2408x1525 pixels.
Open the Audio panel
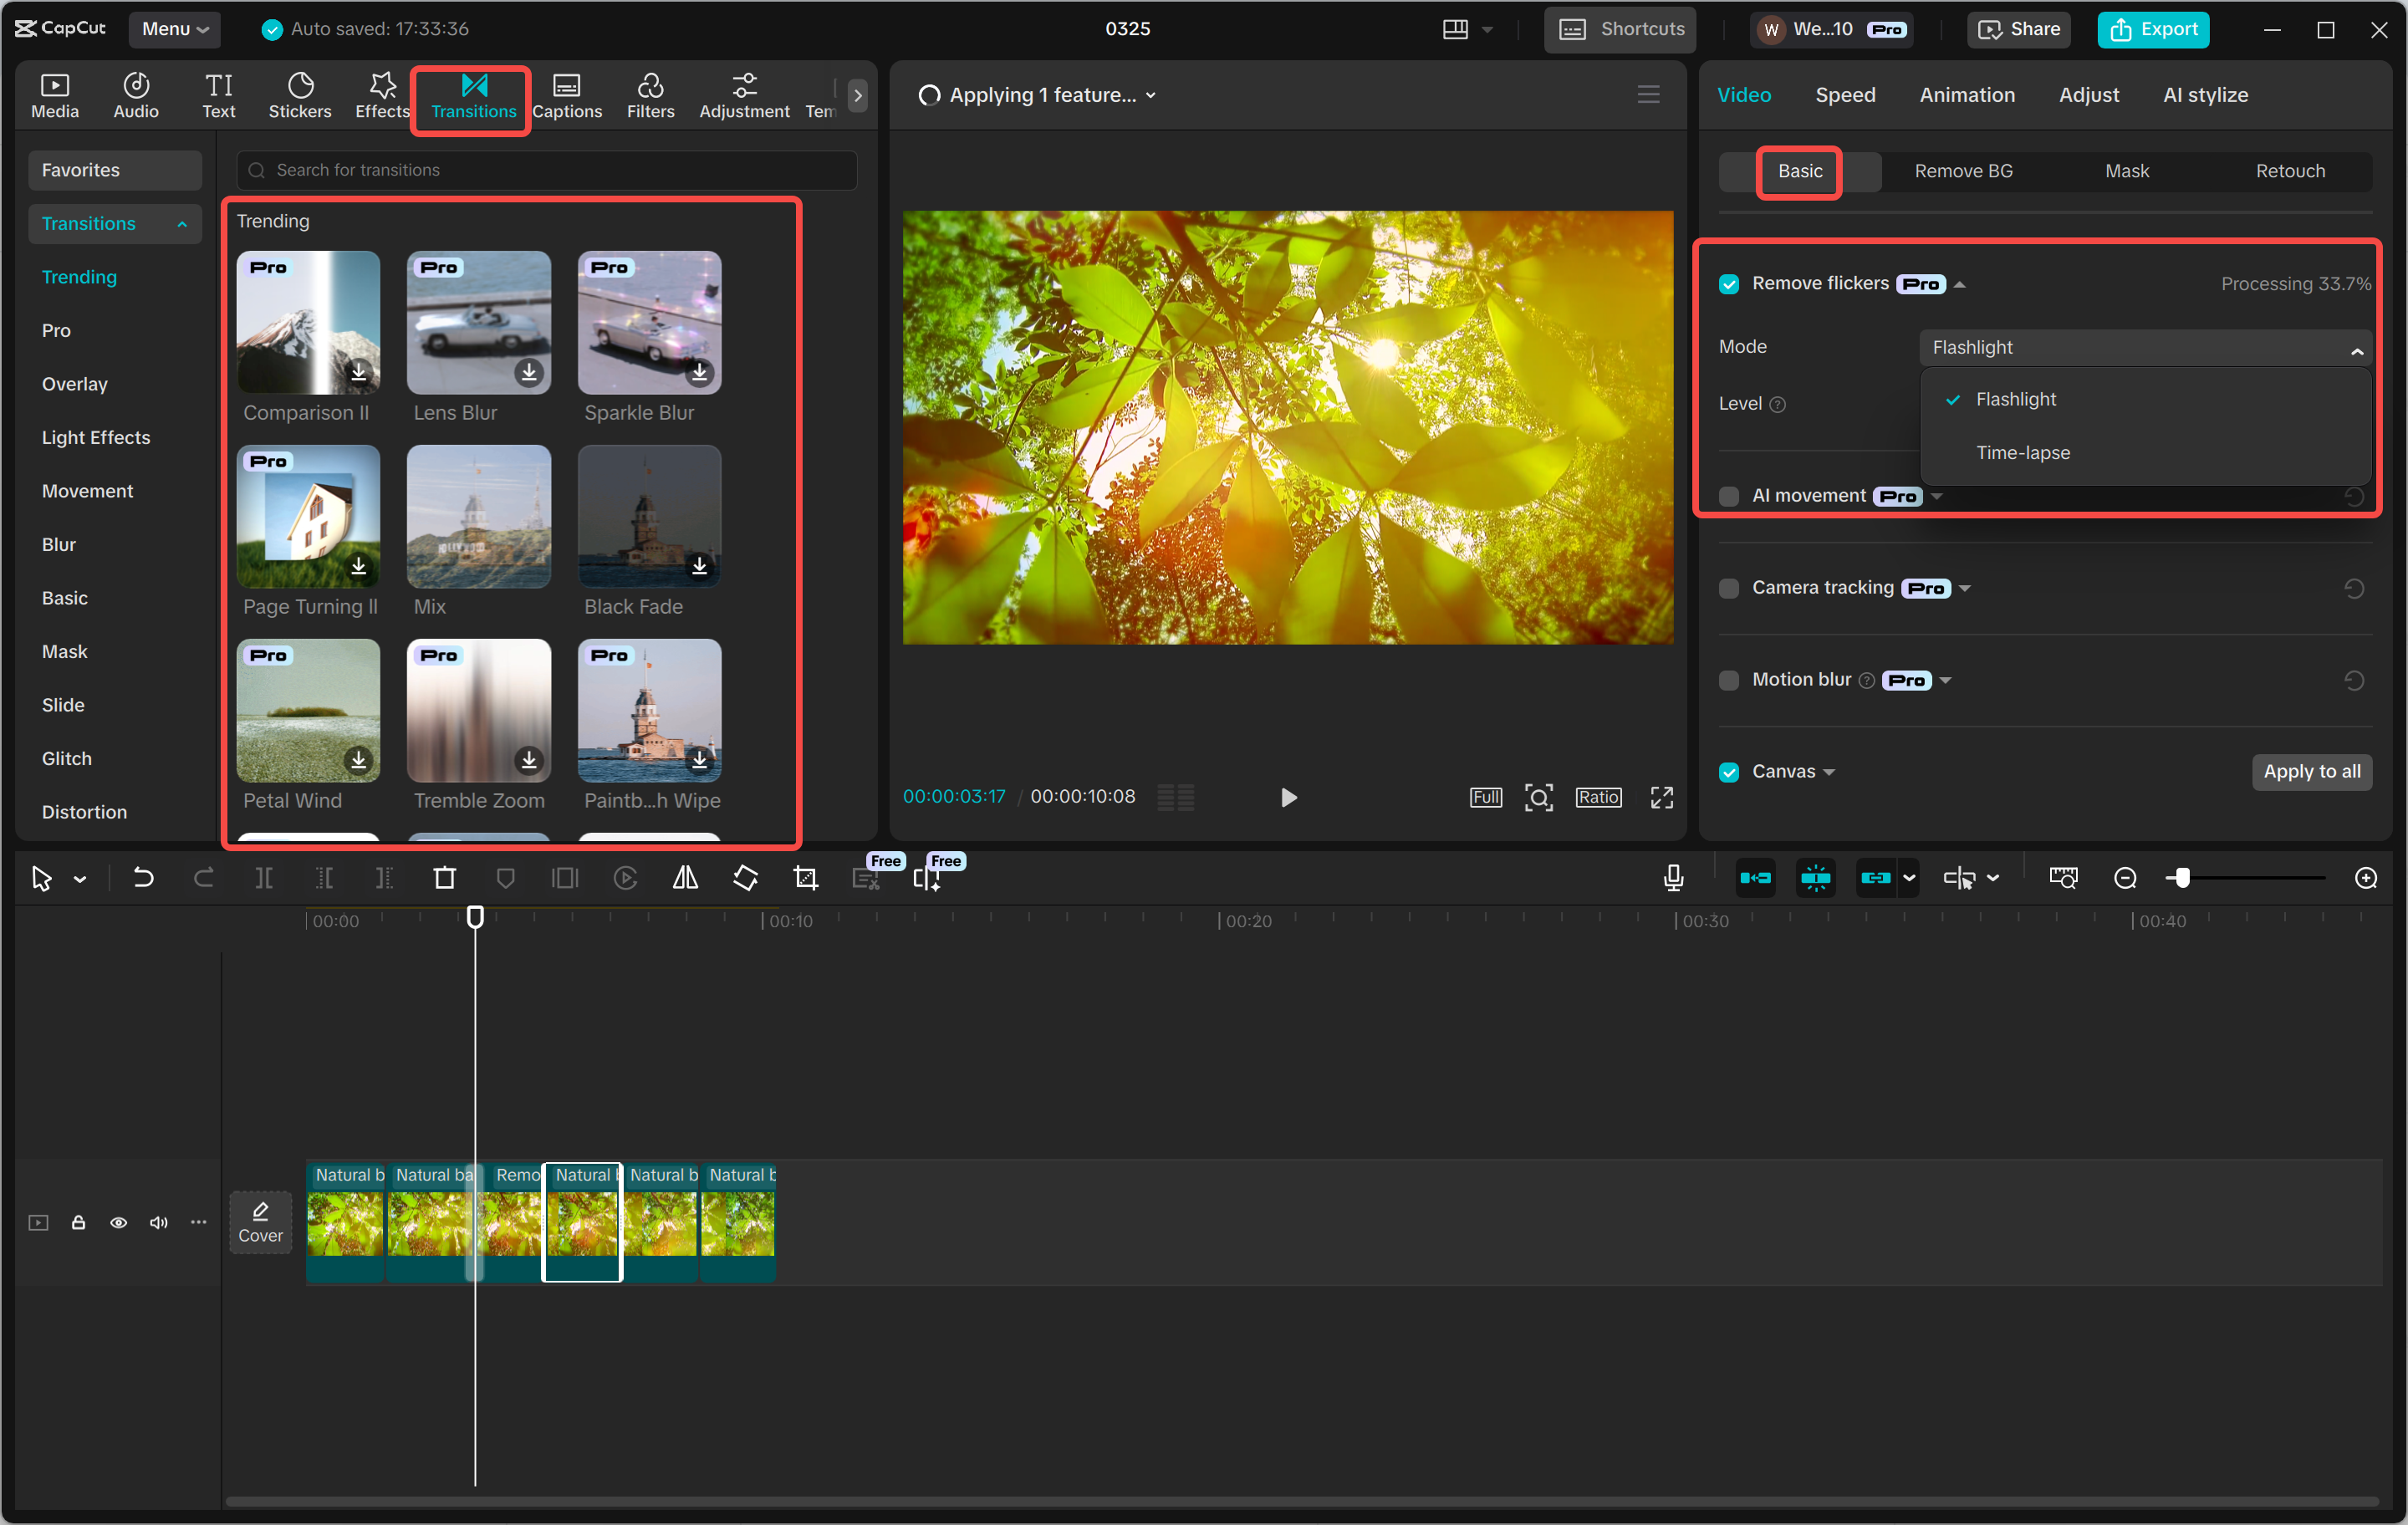136,96
